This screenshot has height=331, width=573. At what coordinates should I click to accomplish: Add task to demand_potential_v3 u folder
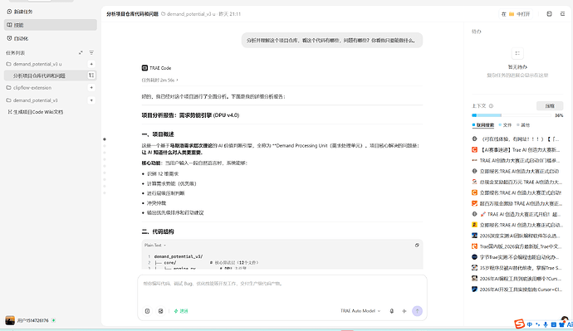[x=91, y=64]
